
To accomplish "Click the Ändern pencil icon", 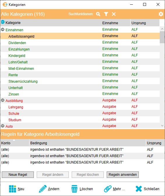I will click(x=43, y=189).
